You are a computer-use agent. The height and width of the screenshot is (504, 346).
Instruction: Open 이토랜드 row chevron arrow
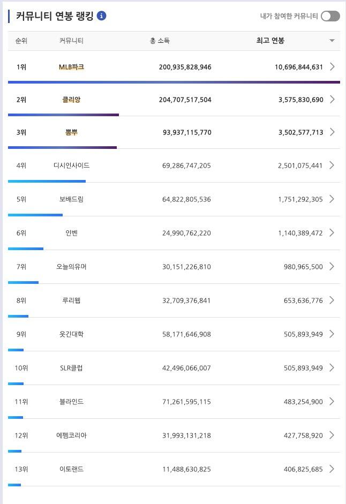coord(333,469)
